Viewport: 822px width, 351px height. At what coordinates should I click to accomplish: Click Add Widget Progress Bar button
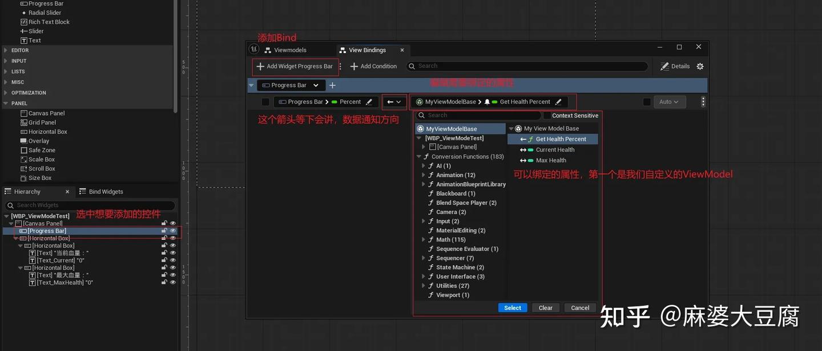[295, 67]
